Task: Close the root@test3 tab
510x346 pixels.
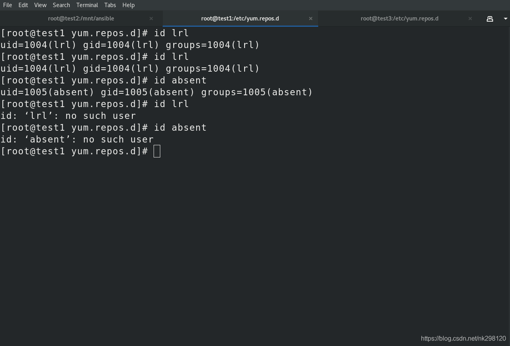Action: (470, 19)
